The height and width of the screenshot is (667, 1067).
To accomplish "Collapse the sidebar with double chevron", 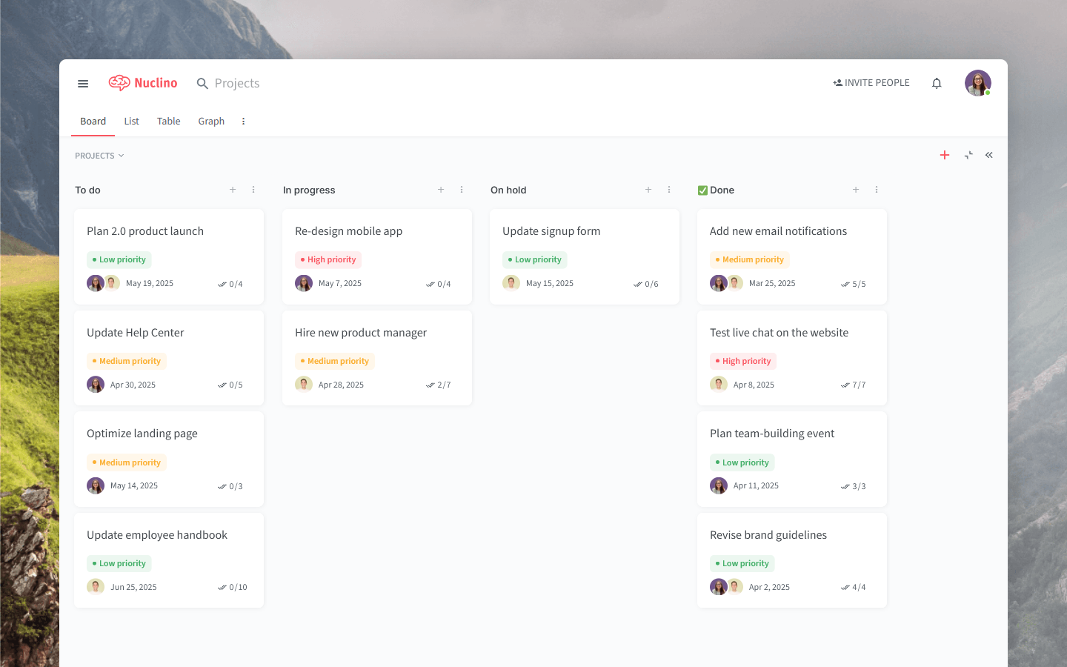I will coord(989,155).
